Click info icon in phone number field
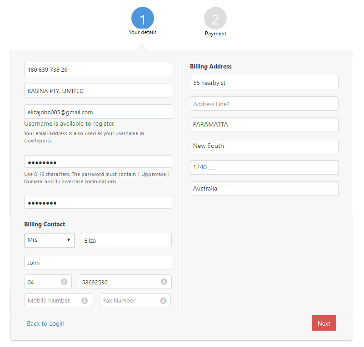364x347 pixels. (164, 282)
